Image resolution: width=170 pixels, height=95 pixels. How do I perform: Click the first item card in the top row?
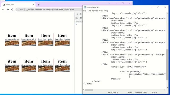pos(12,40)
